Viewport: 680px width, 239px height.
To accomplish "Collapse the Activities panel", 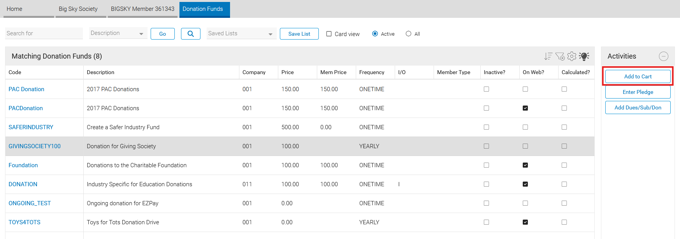I will pos(664,56).
